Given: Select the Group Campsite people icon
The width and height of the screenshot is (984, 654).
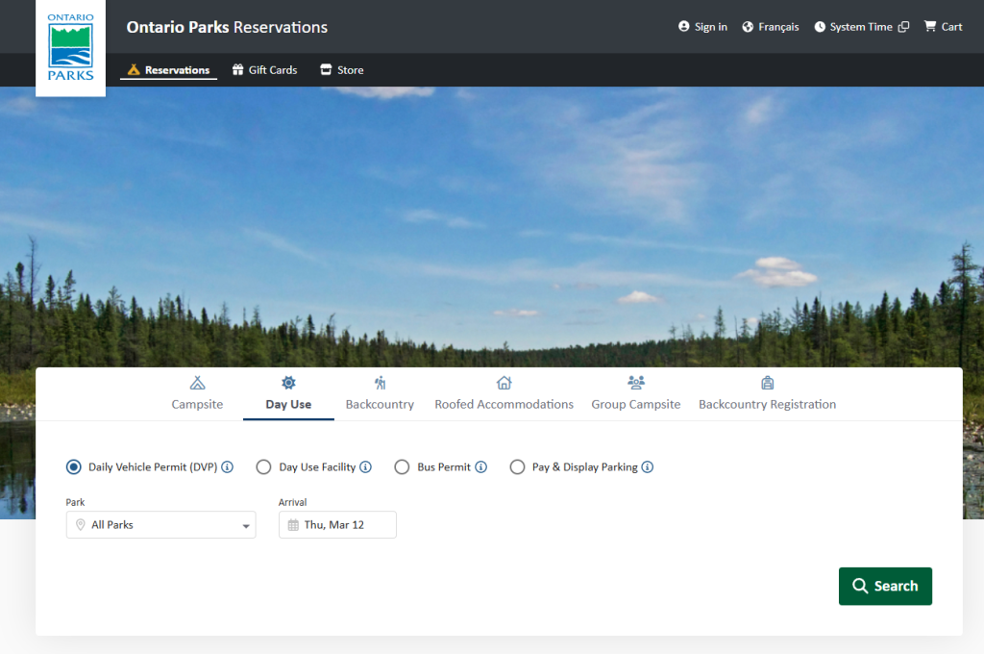Looking at the screenshot, I should point(635,382).
